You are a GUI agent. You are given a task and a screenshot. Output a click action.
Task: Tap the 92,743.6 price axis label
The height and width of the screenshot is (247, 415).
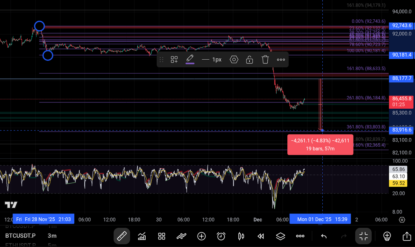[402, 26]
